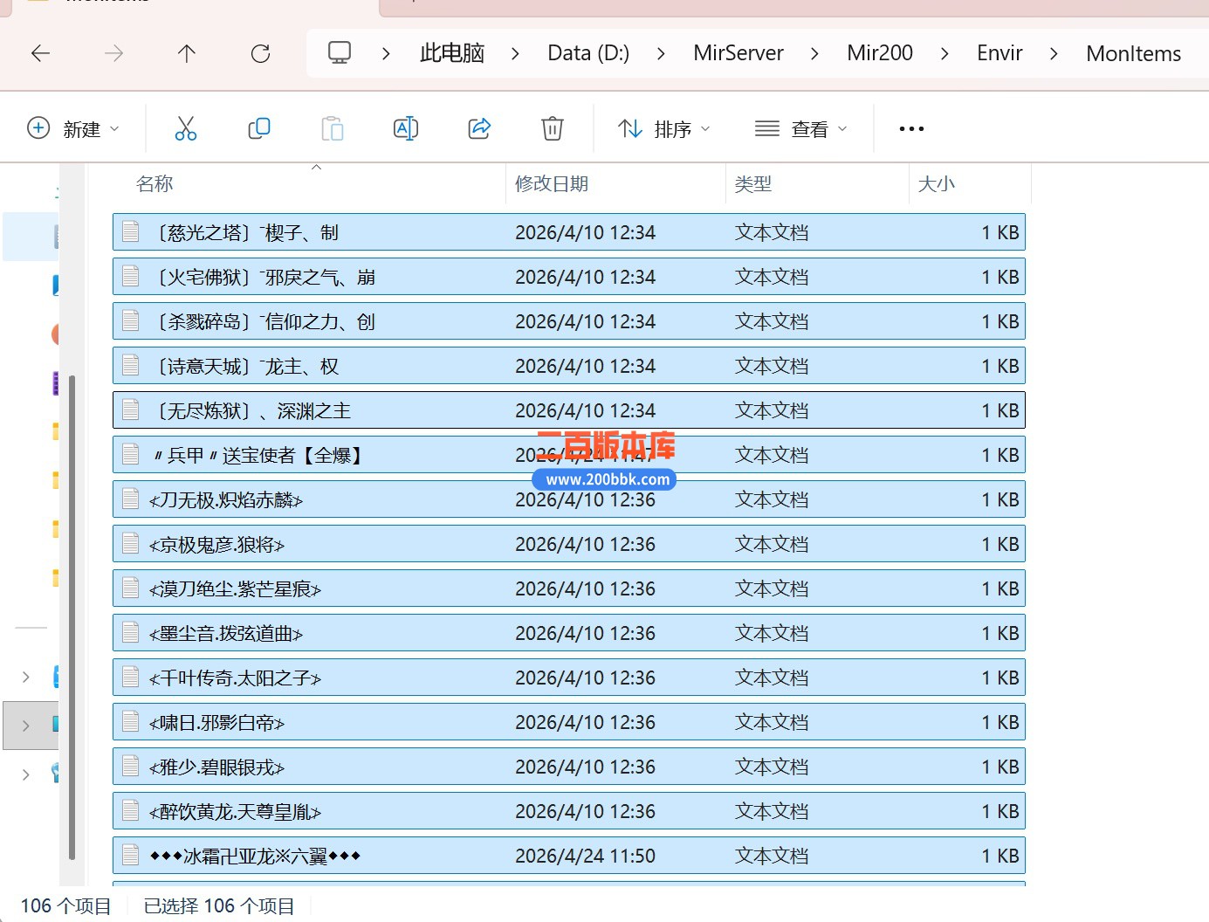Click the monitor icon in address bar
1209x922 pixels.
pyautogui.click(x=340, y=53)
